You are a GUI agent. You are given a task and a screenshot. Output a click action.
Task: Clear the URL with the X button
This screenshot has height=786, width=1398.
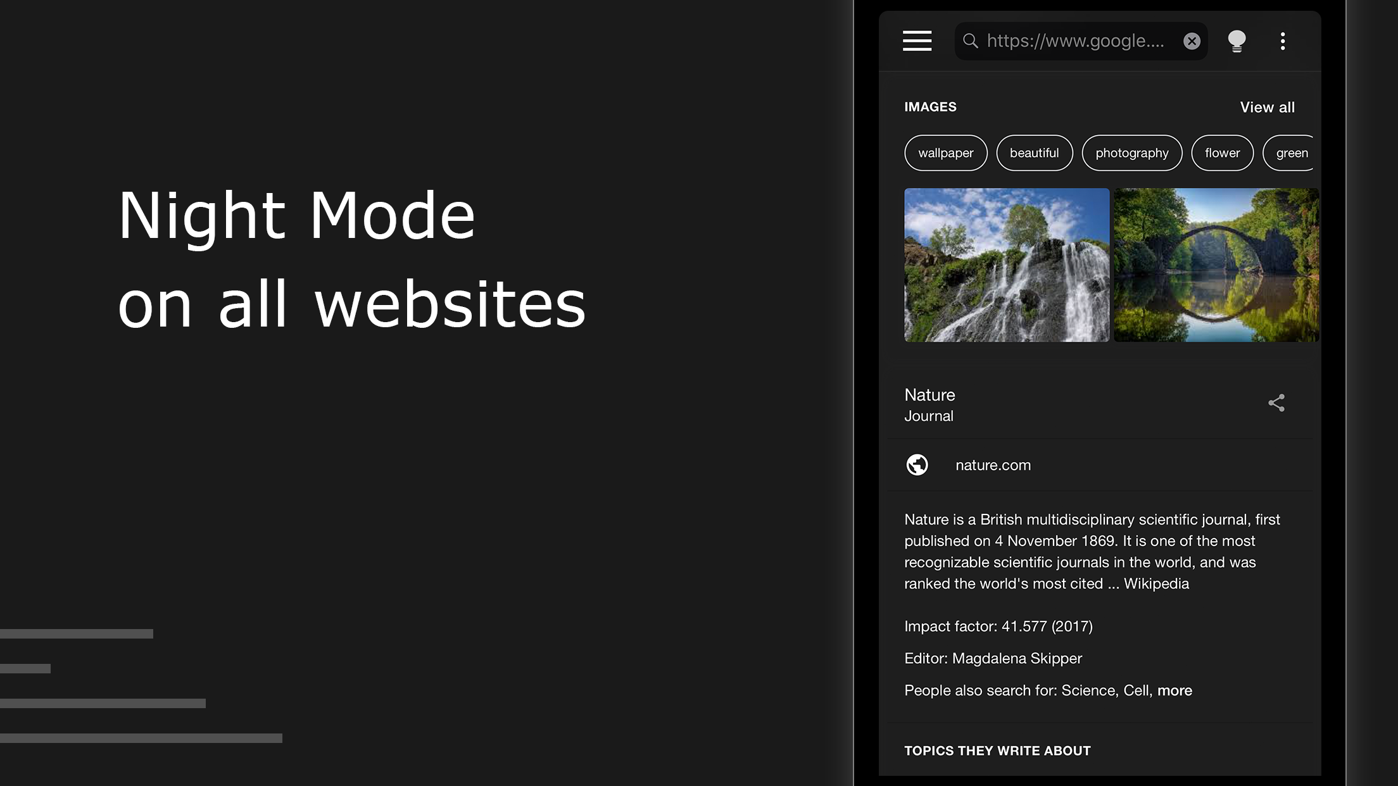[1192, 41]
